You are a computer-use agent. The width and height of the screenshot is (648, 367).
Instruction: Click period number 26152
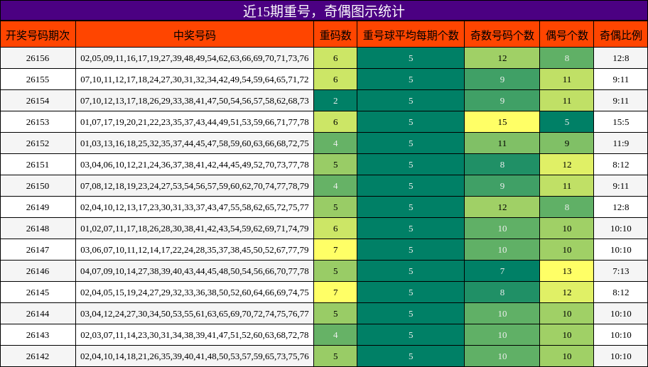pos(38,143)
